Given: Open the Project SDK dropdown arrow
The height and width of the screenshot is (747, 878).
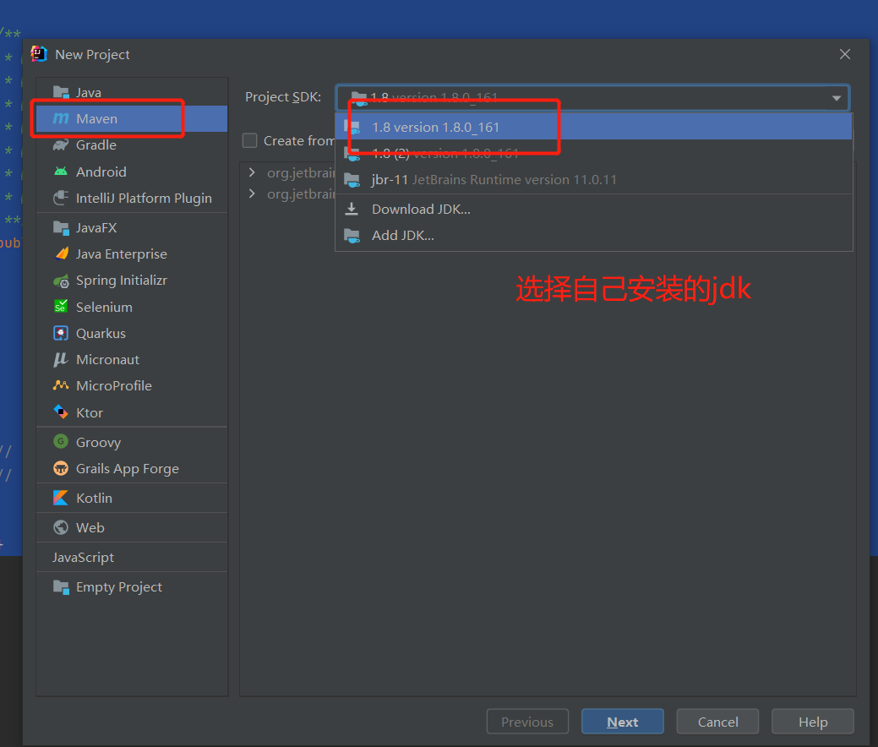Looking at the screenshot, I should 837,98.
